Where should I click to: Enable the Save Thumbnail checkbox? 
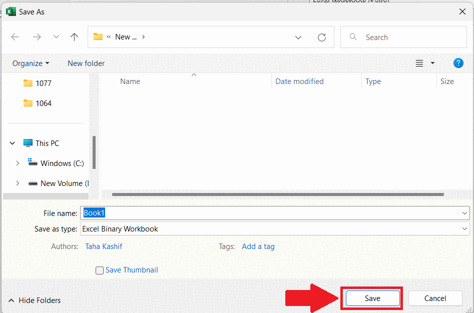(99, 270)
